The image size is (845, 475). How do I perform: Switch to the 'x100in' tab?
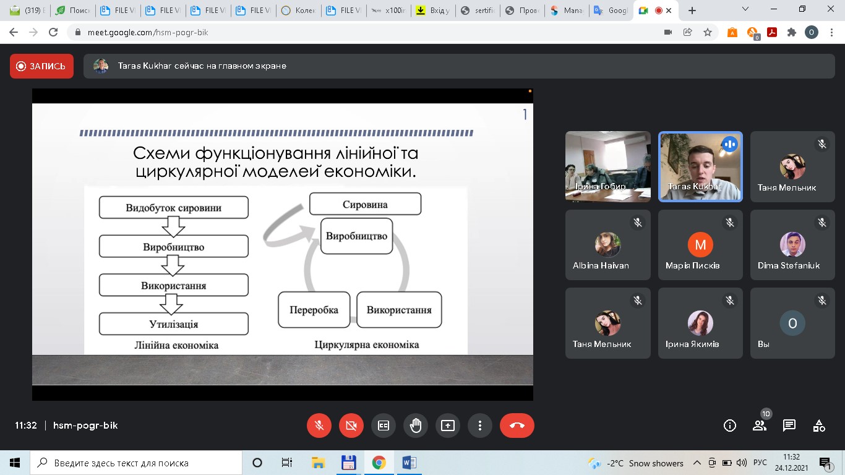point(388,11)
